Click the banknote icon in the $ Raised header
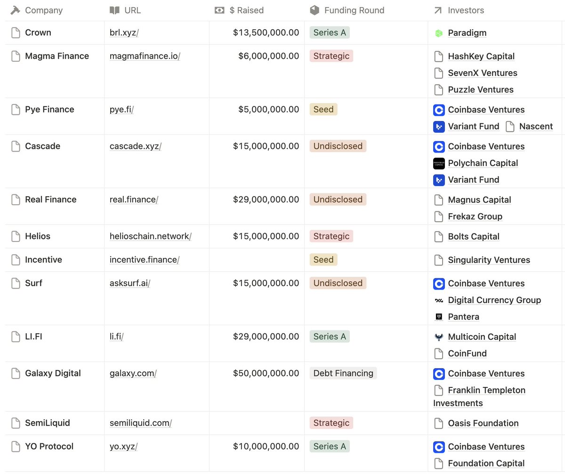Viewport: 565px width, 474px height. point(219,10)
